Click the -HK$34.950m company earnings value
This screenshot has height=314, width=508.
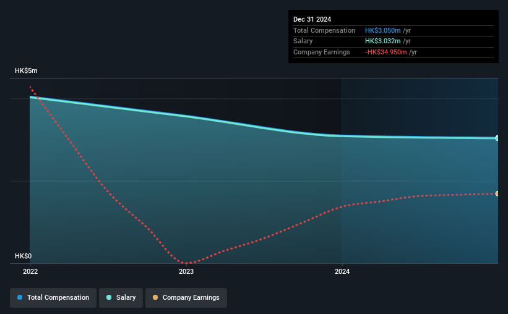tap(386, 52)
